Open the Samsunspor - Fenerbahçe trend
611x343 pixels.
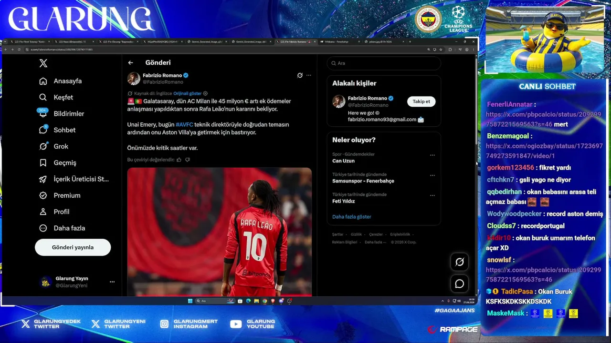(363, 181)
